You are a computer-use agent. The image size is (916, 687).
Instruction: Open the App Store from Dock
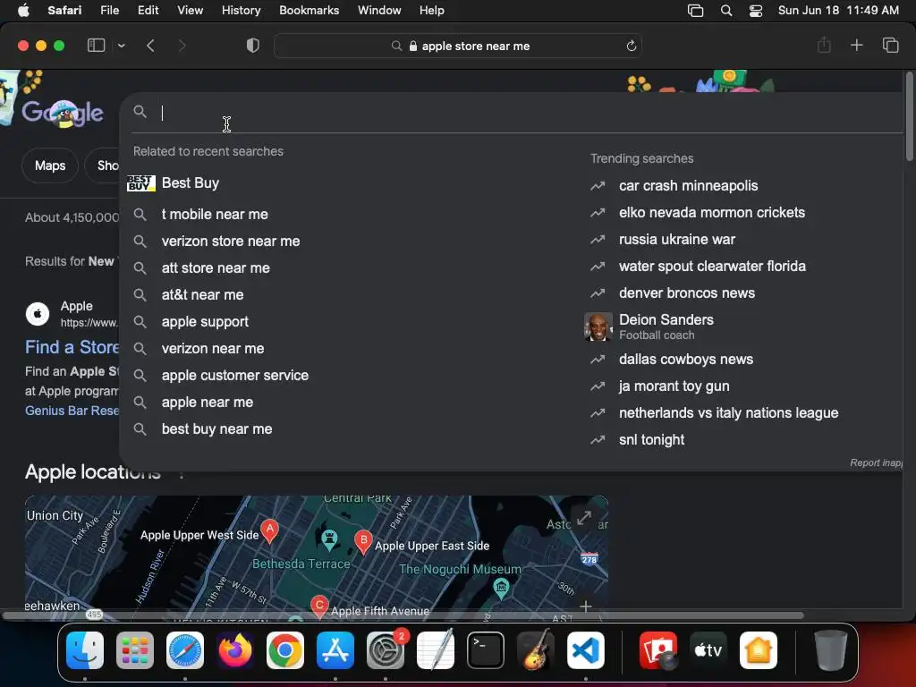pyautogui.click(x=335, y=650)
